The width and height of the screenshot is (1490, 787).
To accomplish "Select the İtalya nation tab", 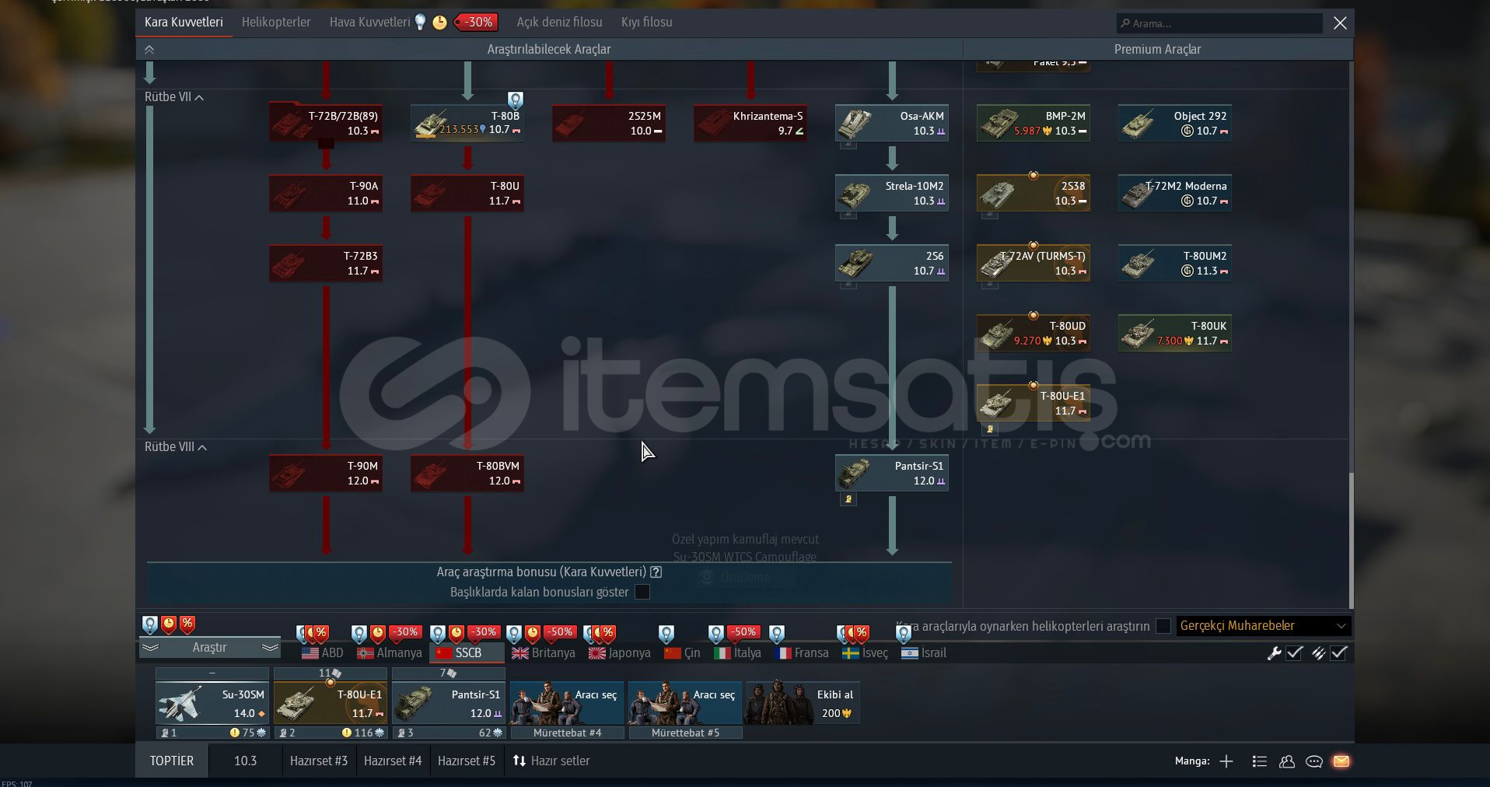I will pyautogui.click(x=737, y=653).
